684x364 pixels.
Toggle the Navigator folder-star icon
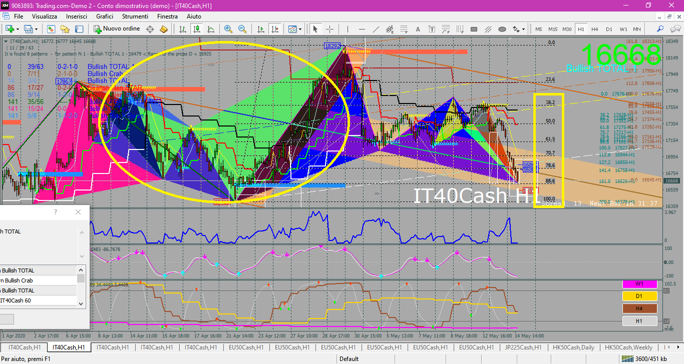click(65, 29)
